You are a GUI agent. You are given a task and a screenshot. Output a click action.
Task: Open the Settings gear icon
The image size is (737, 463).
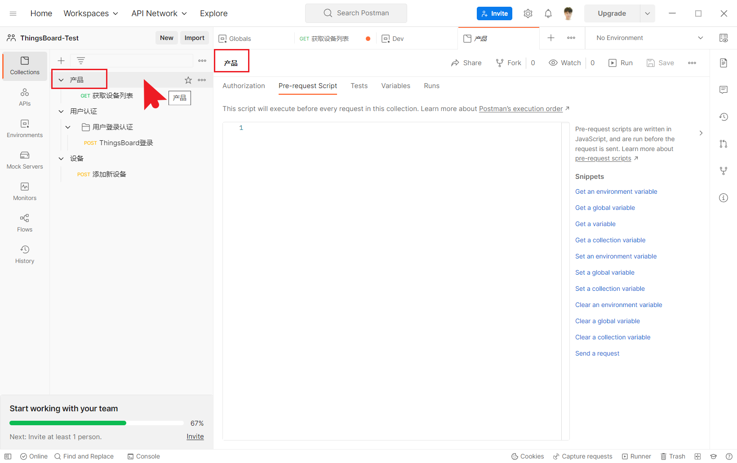click(528, 13)
